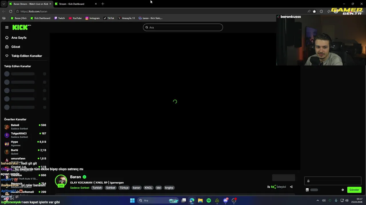
Task: Open the Kick hamburger menu
Action: pos(7,27)
